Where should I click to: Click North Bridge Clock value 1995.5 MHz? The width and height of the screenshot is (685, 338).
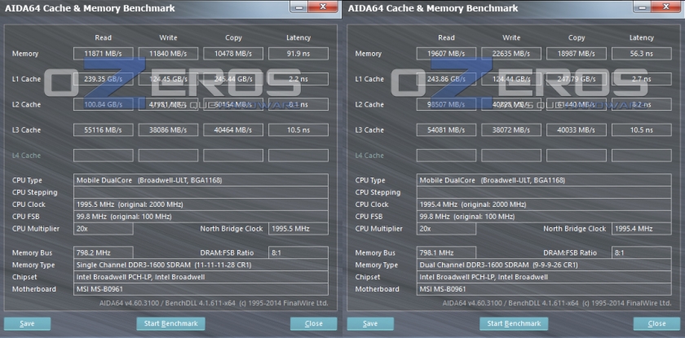pos(298,229)
